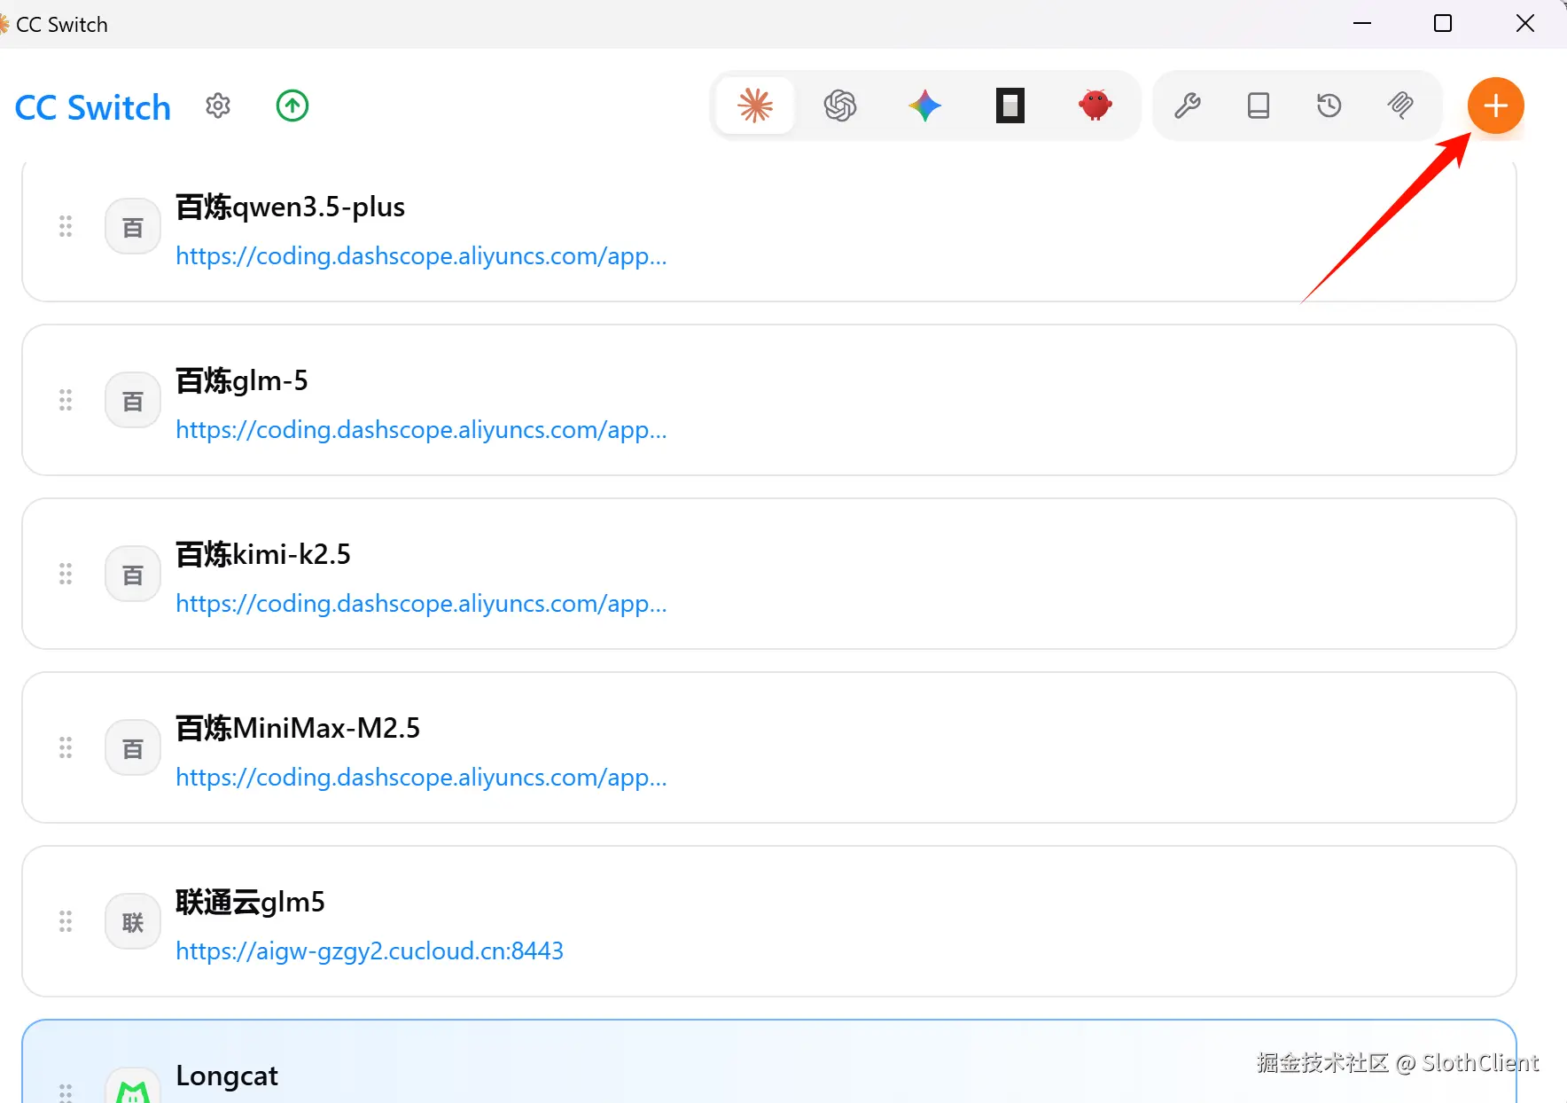Open the dashscope URL under 百炼MiniMax-M2.5
The image size is (1567, 1103).
pyautogui.click(x=421, y=778)
